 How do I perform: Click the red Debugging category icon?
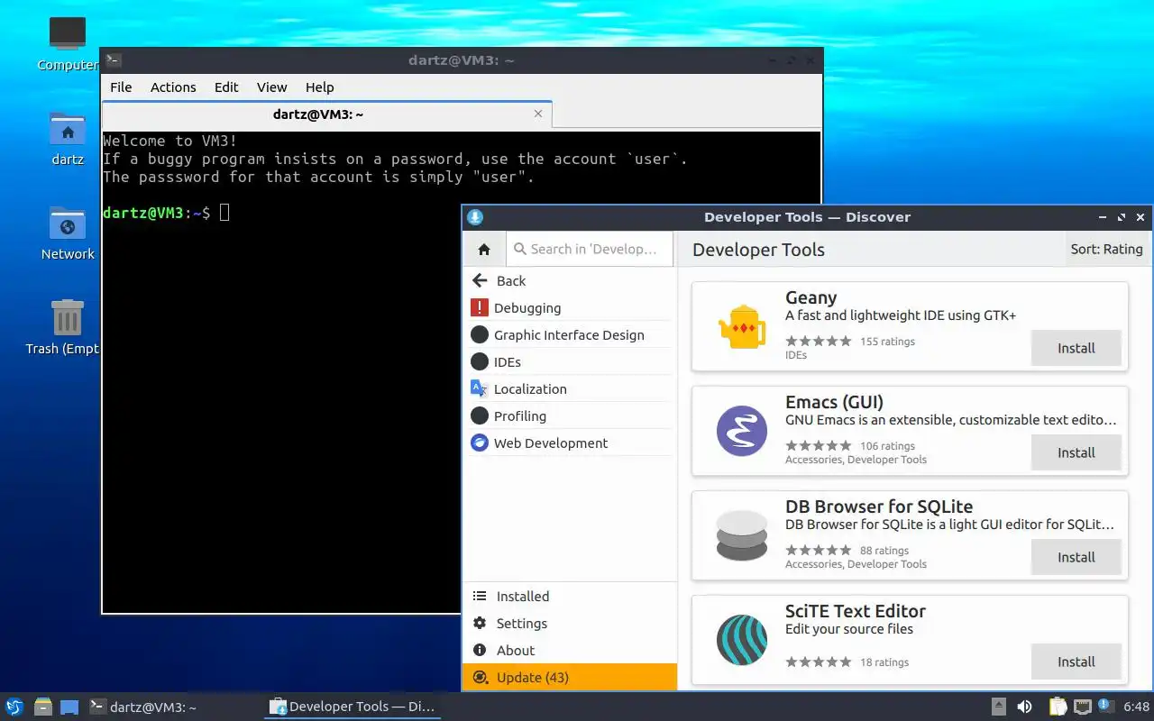(480, 307)
